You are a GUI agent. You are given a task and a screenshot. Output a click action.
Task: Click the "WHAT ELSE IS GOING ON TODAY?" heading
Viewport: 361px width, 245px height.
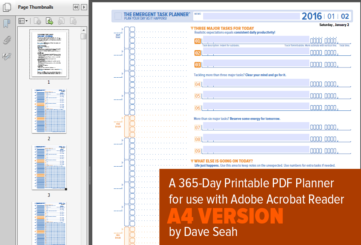click(223, 161)
